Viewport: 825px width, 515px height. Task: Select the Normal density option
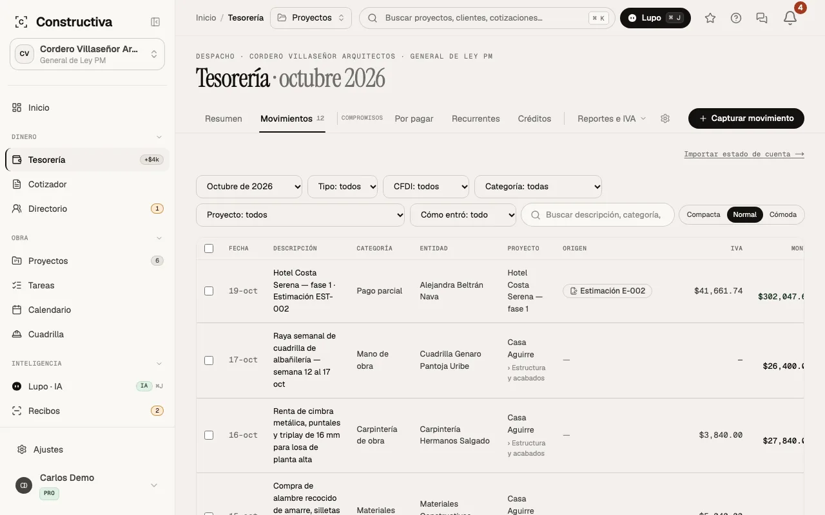[744, 215]
